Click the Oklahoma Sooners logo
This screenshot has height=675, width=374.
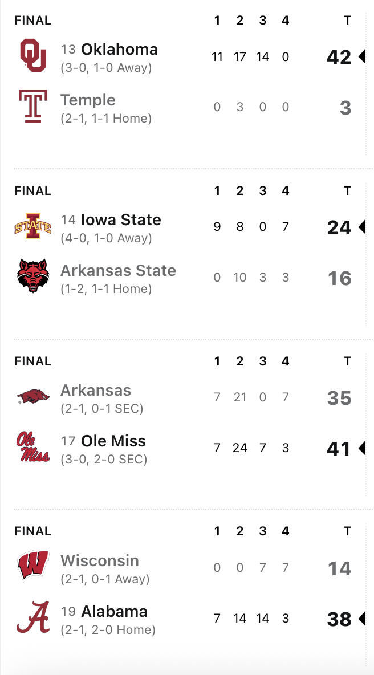point(32,56)
